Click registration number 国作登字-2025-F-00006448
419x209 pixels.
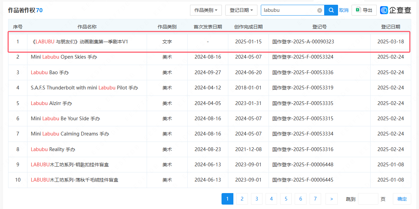pos(303,165)
